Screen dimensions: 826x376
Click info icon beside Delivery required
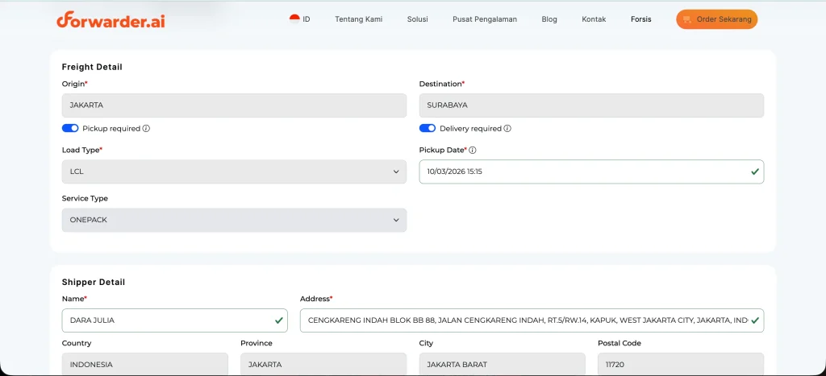coord(507,128)
